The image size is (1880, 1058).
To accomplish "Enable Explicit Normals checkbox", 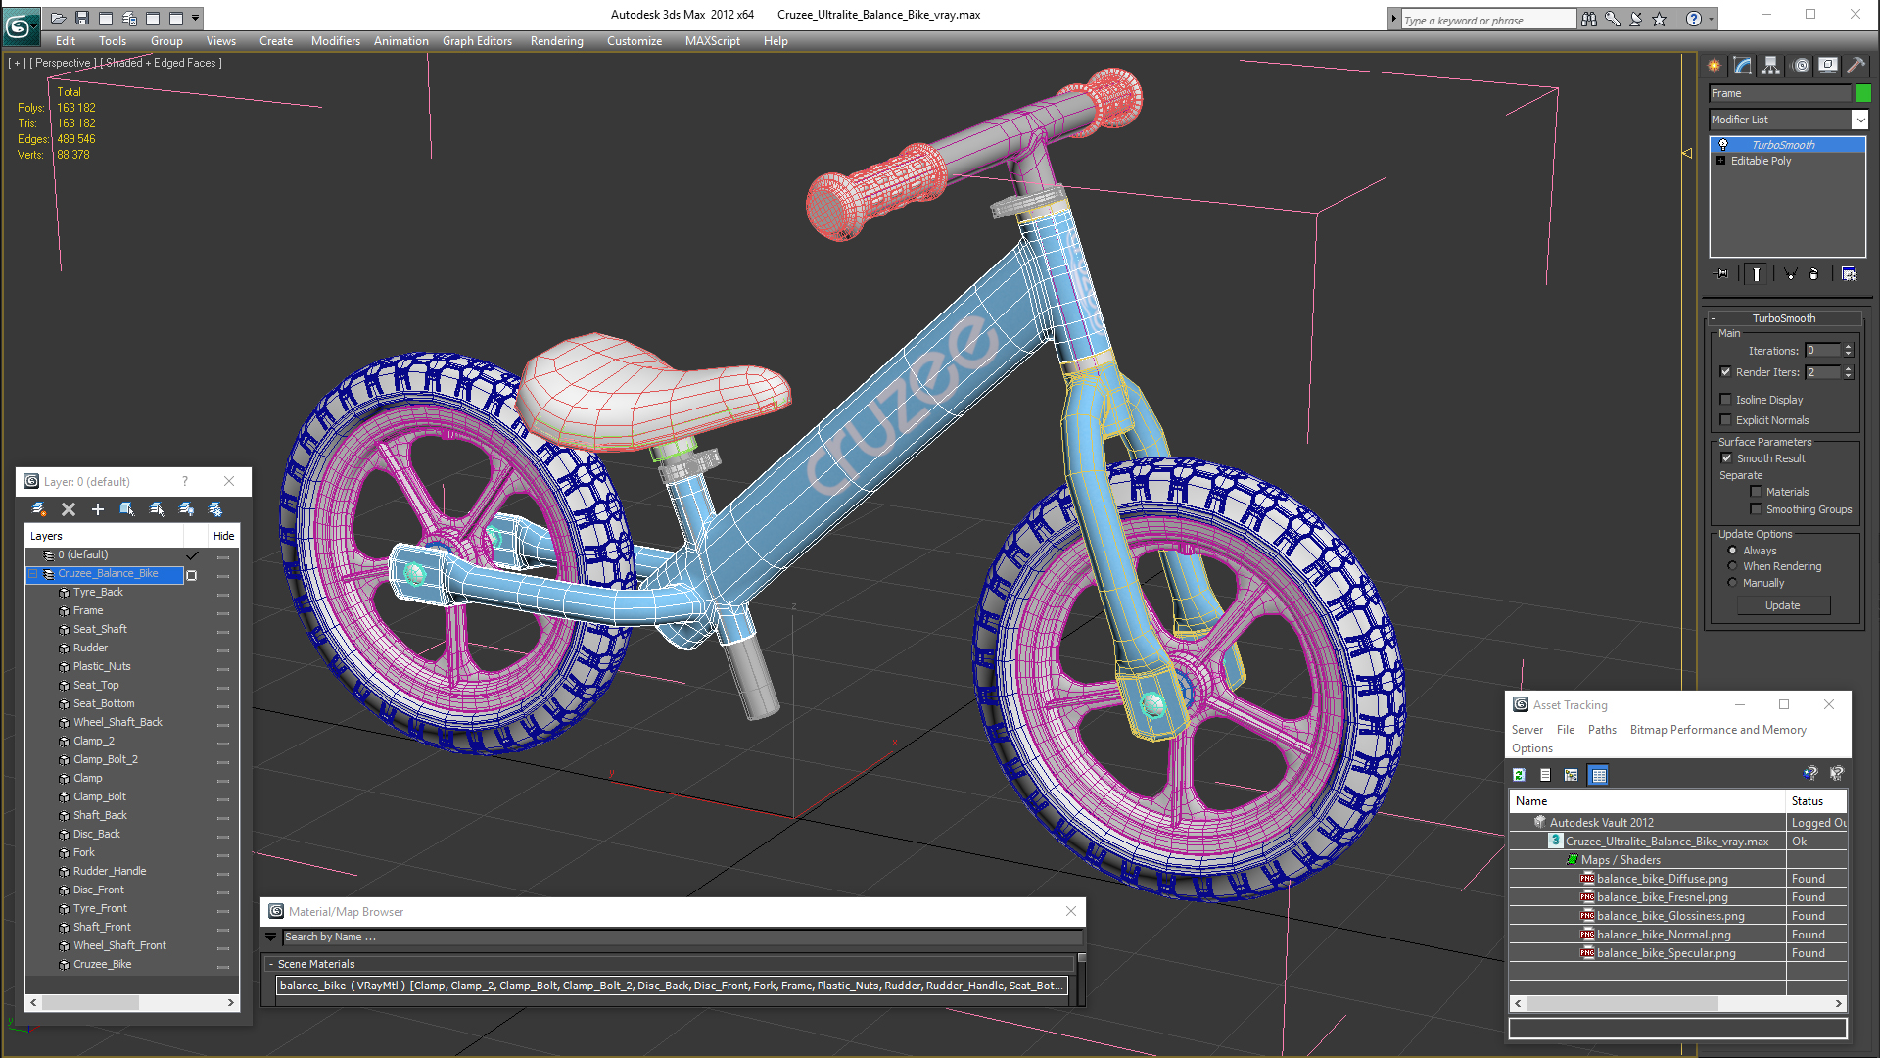I will (1726, 420).
